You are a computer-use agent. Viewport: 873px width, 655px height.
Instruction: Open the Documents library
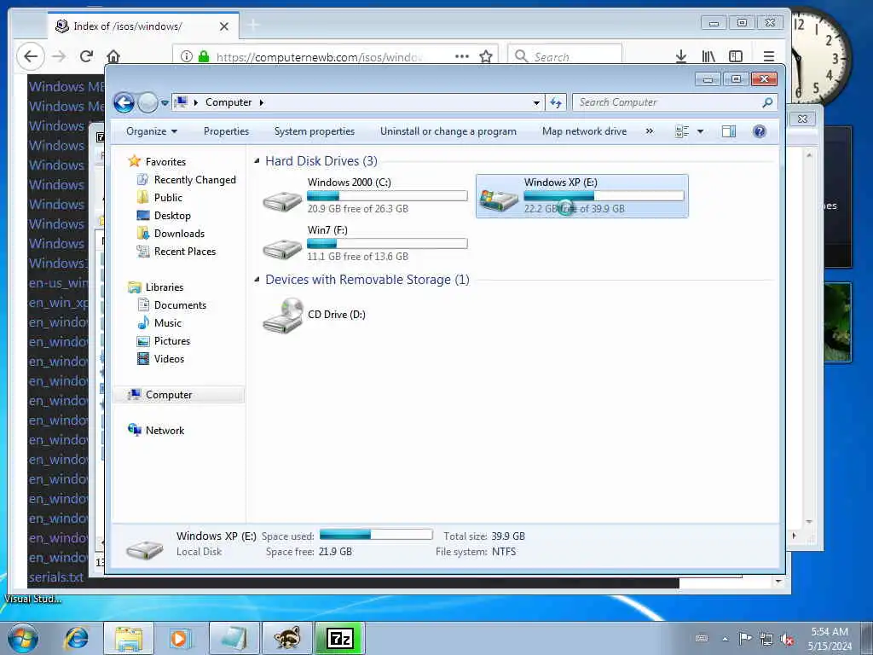click(x=180, y=305)
